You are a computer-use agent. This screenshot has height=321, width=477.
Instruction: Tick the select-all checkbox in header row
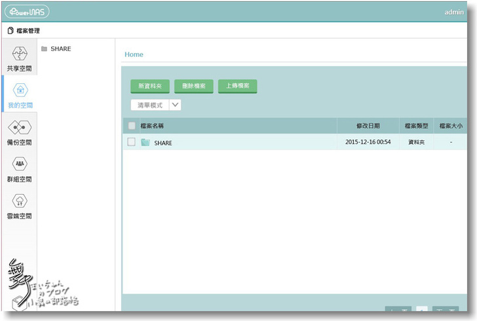point(132,126)
